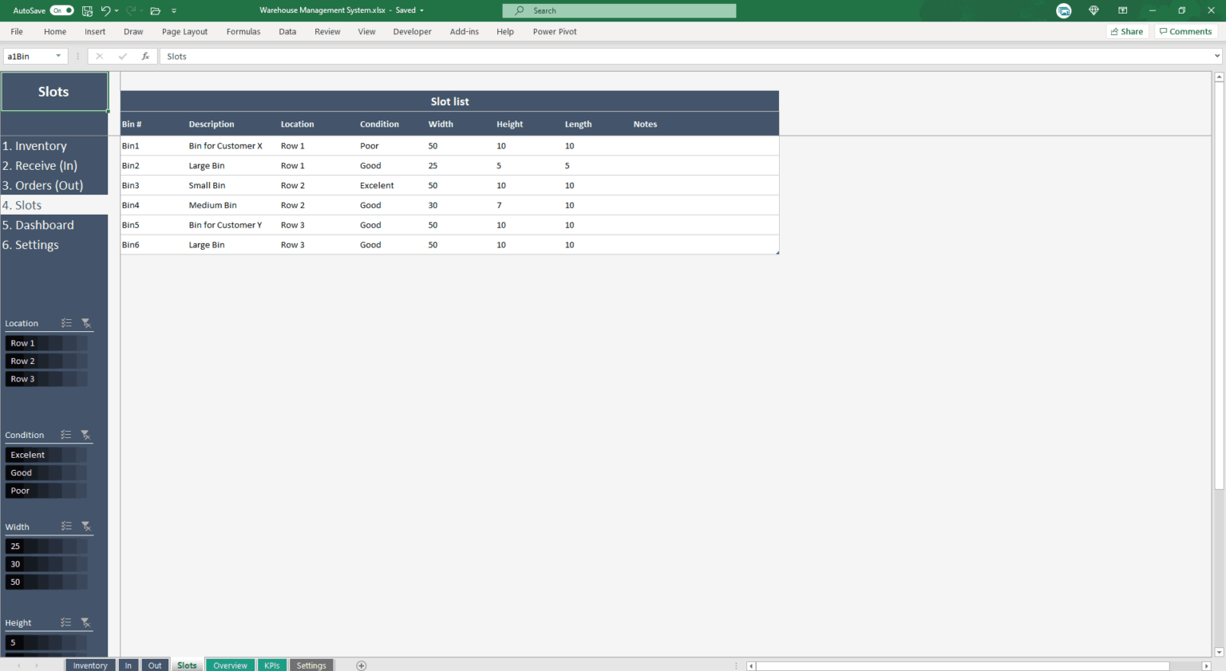Click the Multi-Select icon on the Width slicer

pyautogui.click(x=66, y=526)
